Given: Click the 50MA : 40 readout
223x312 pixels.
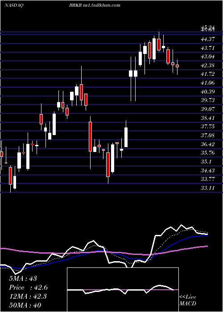Looking at the screenshot, I should [x=25, y=305].
